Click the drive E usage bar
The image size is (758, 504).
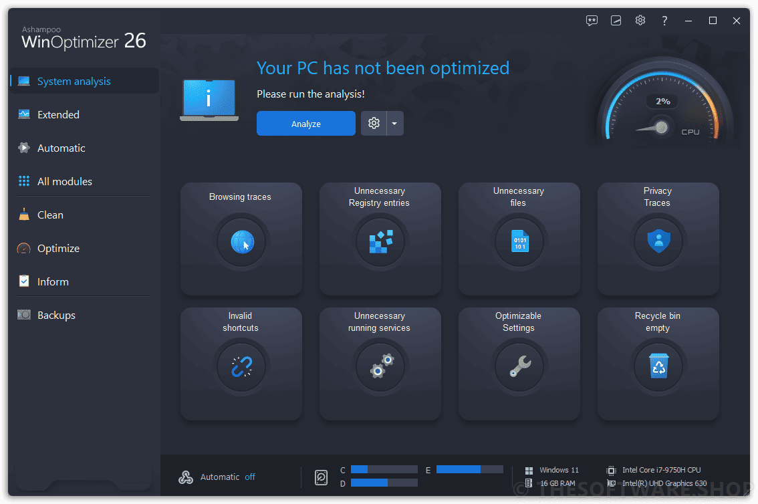click(470, 469)
